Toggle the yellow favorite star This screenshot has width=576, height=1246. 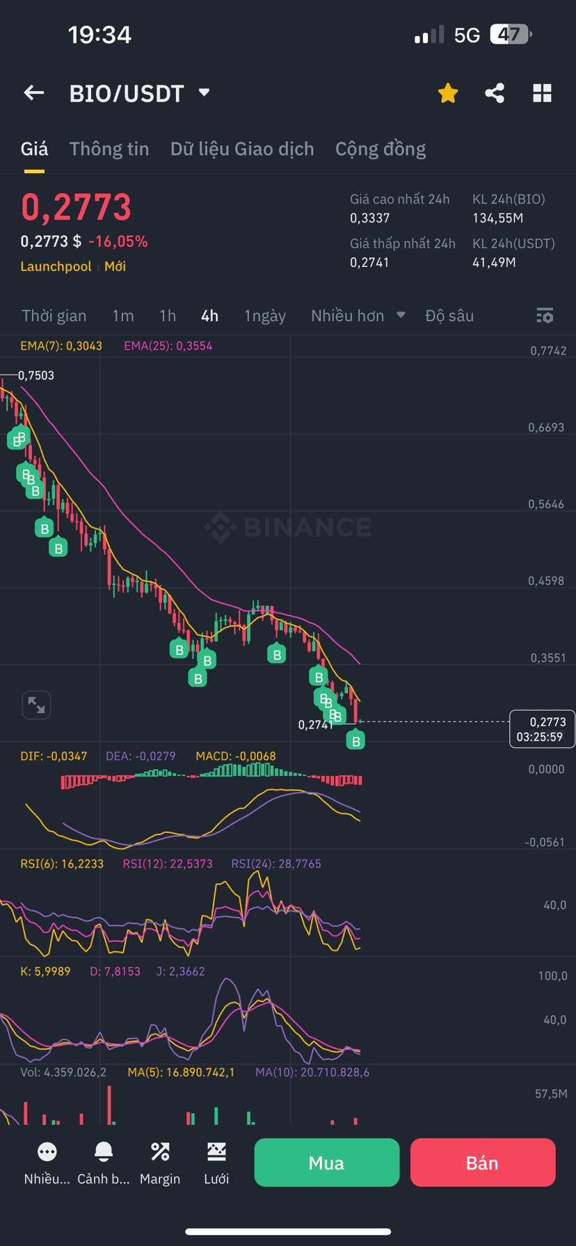point(448,93)
